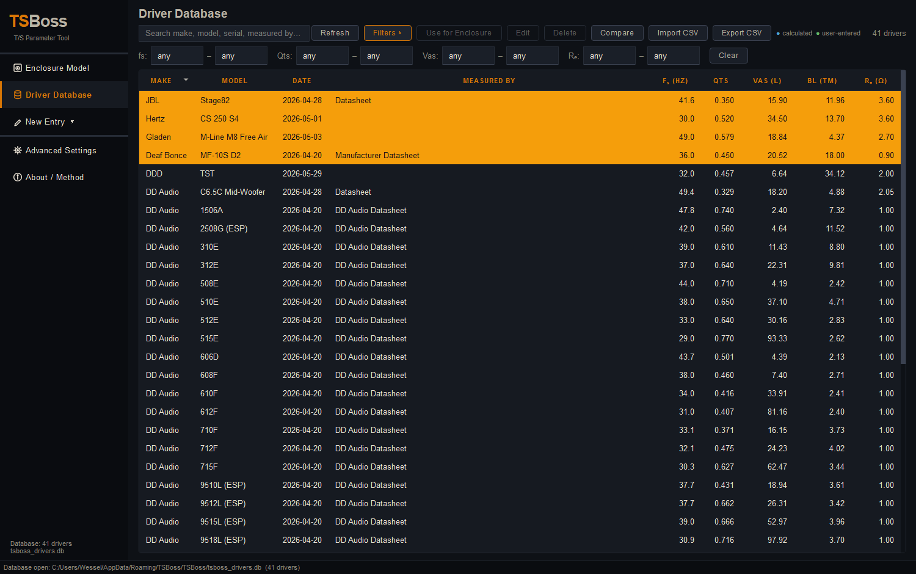Click the New Entry pencil icon

(18, 122)
